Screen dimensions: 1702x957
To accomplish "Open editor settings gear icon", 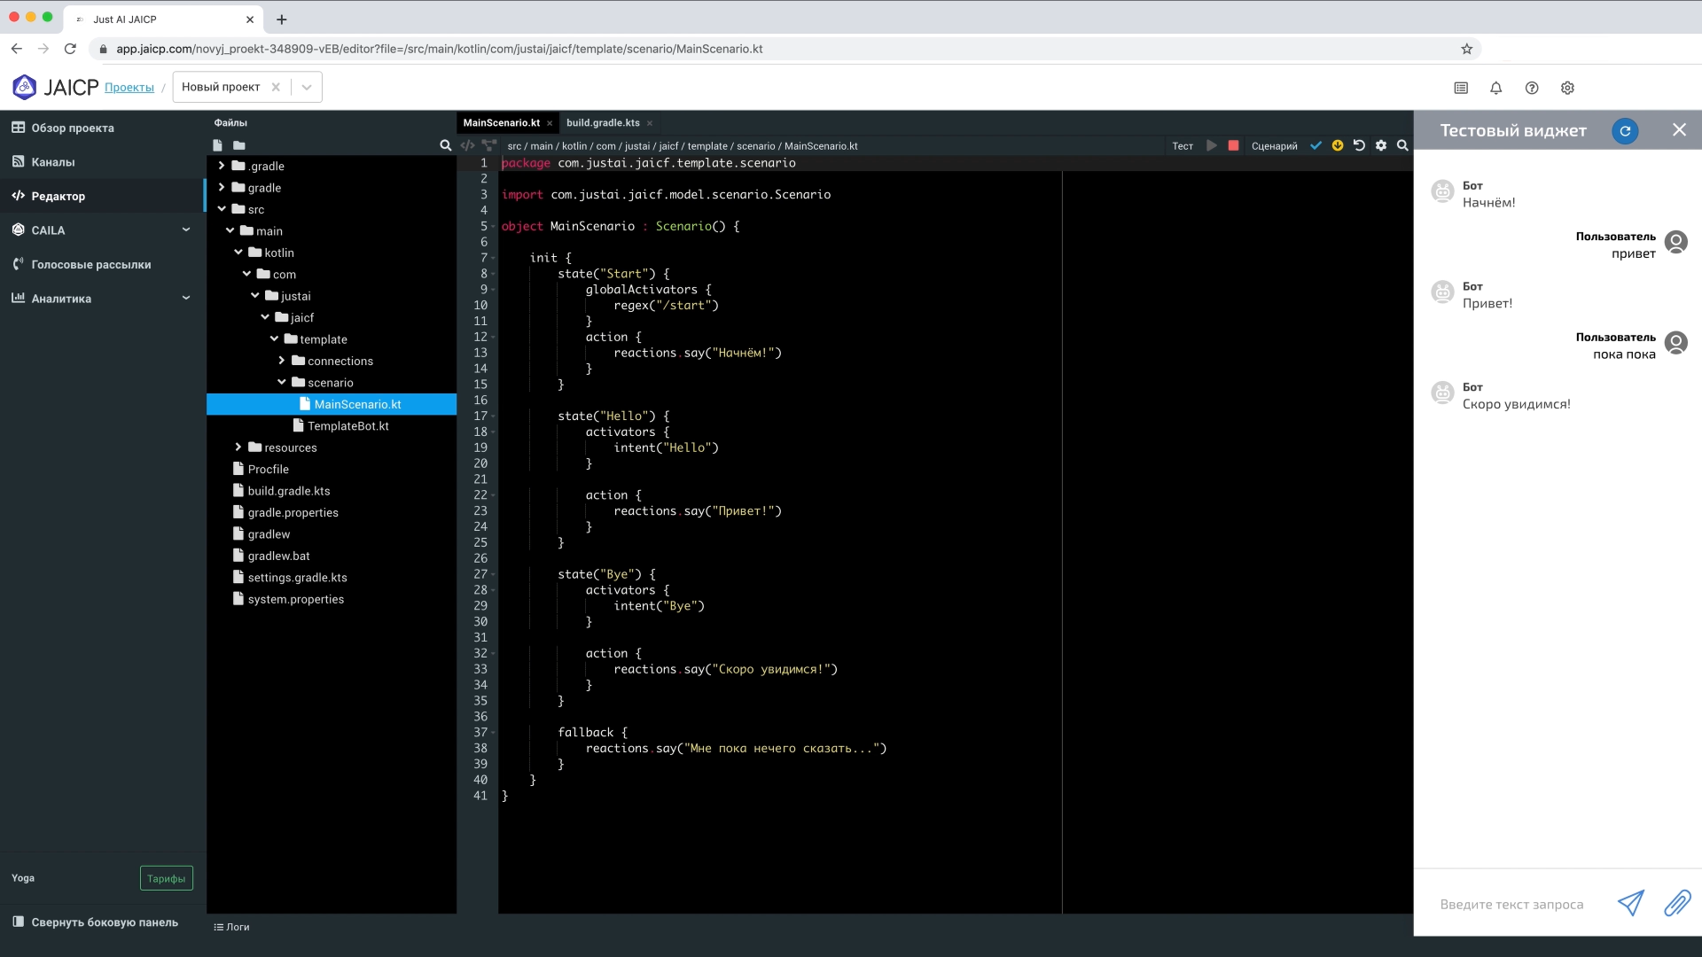I will point(1381,145).
